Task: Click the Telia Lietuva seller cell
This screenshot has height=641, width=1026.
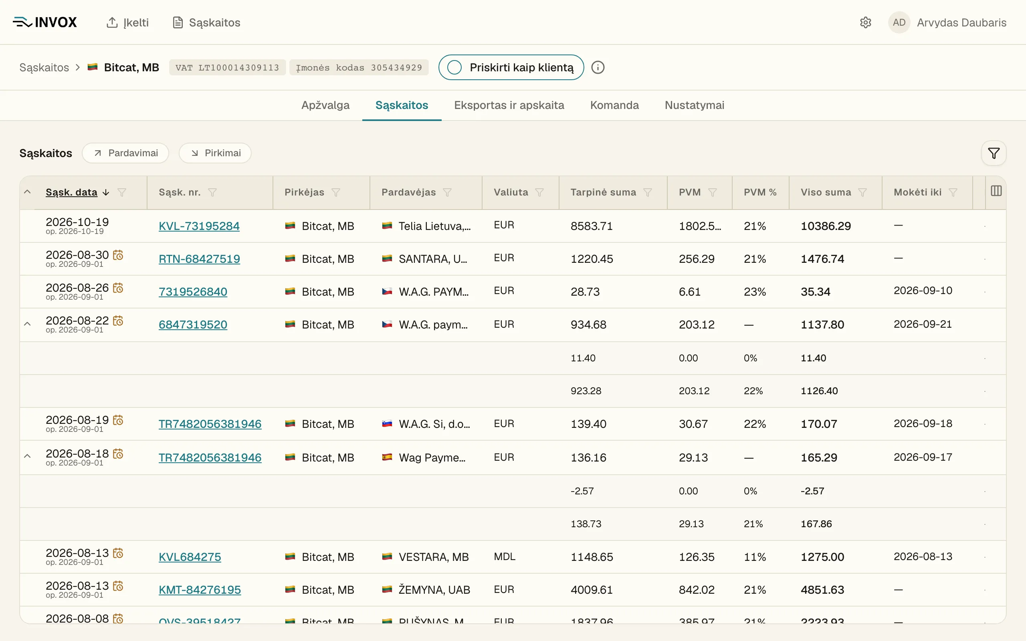Action: tap(426, 226)
